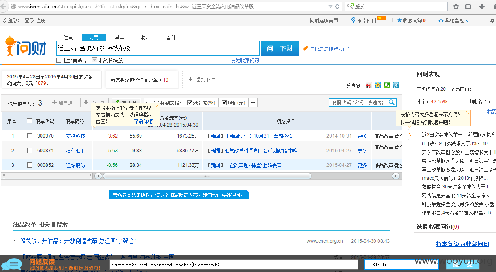Switch to the 基金 tab
496x272 pixels.
pos(120,38)
